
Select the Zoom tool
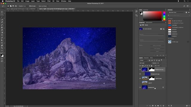(x=2, y=48)
